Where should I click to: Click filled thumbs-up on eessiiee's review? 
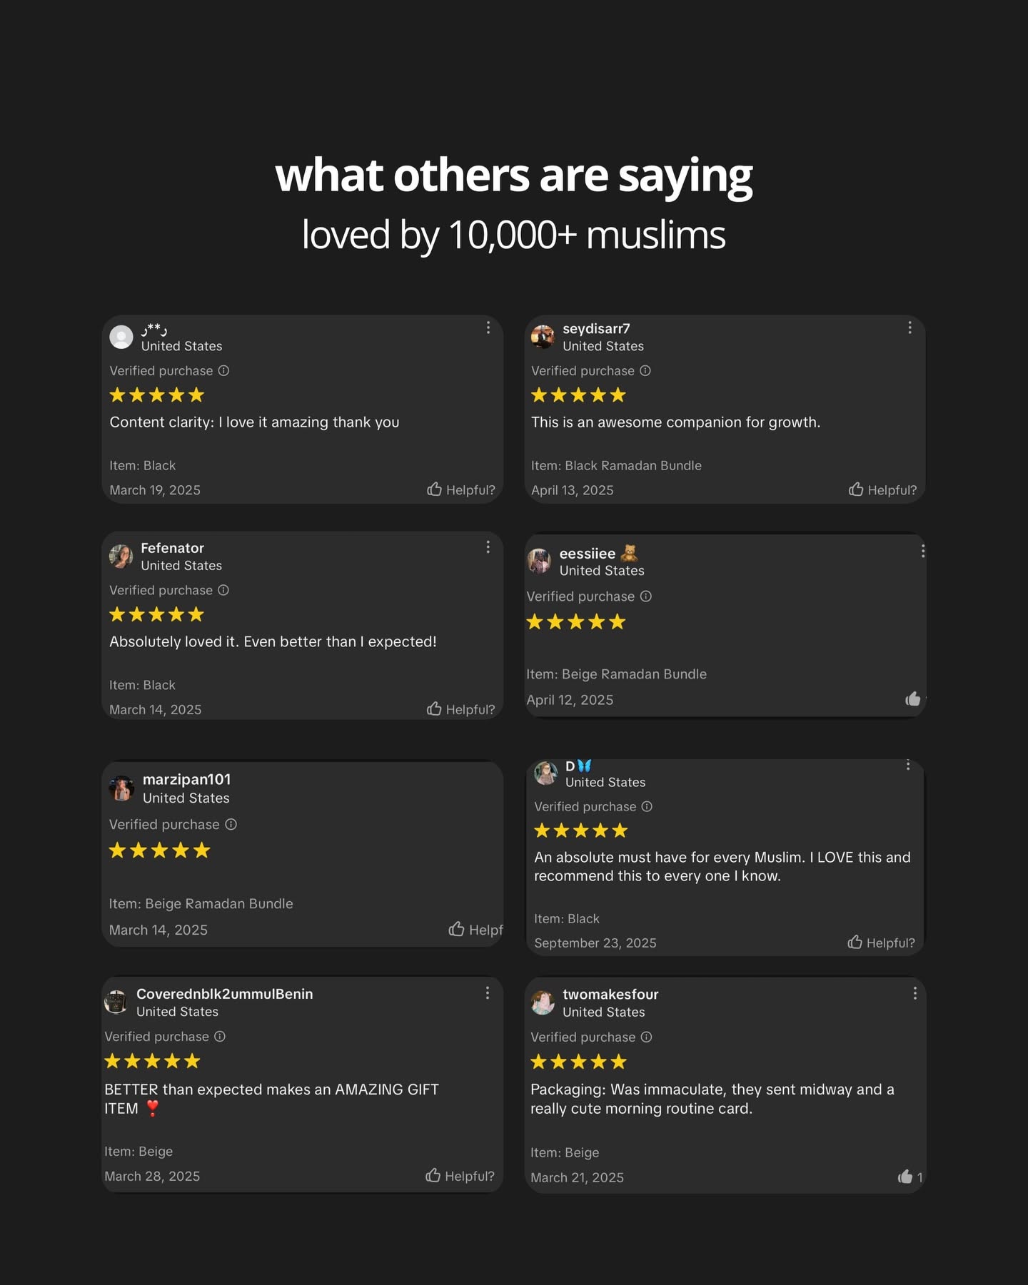[913, 699]
